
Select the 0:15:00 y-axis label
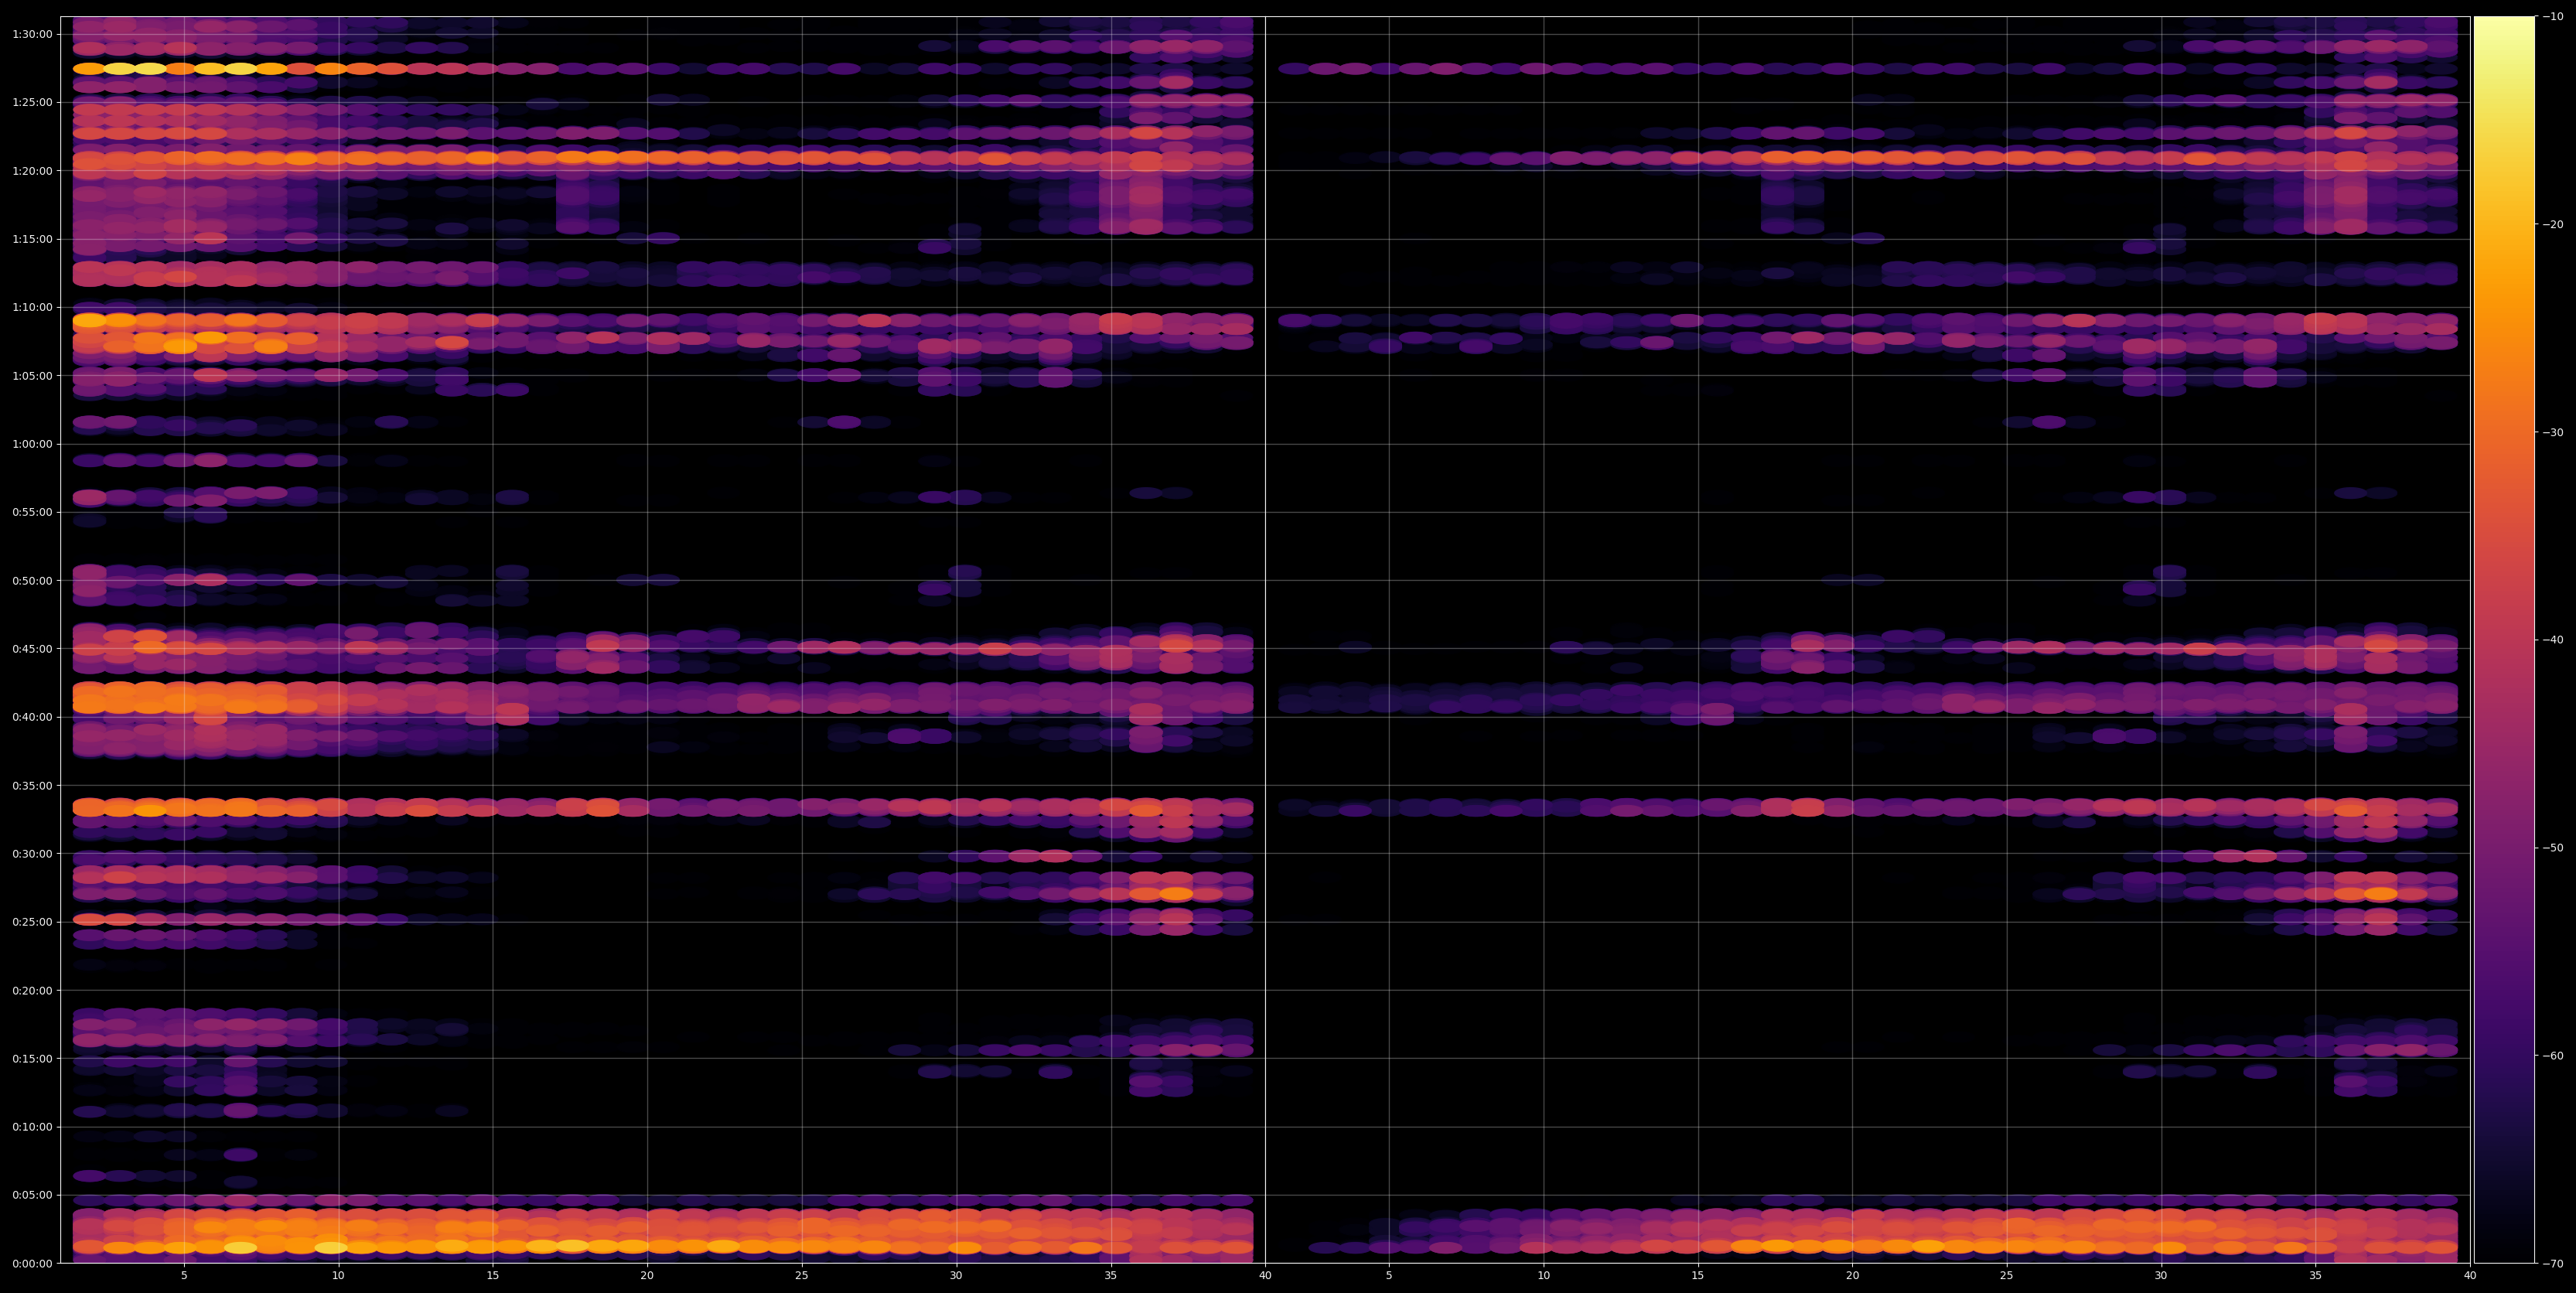click(32, 1058)
